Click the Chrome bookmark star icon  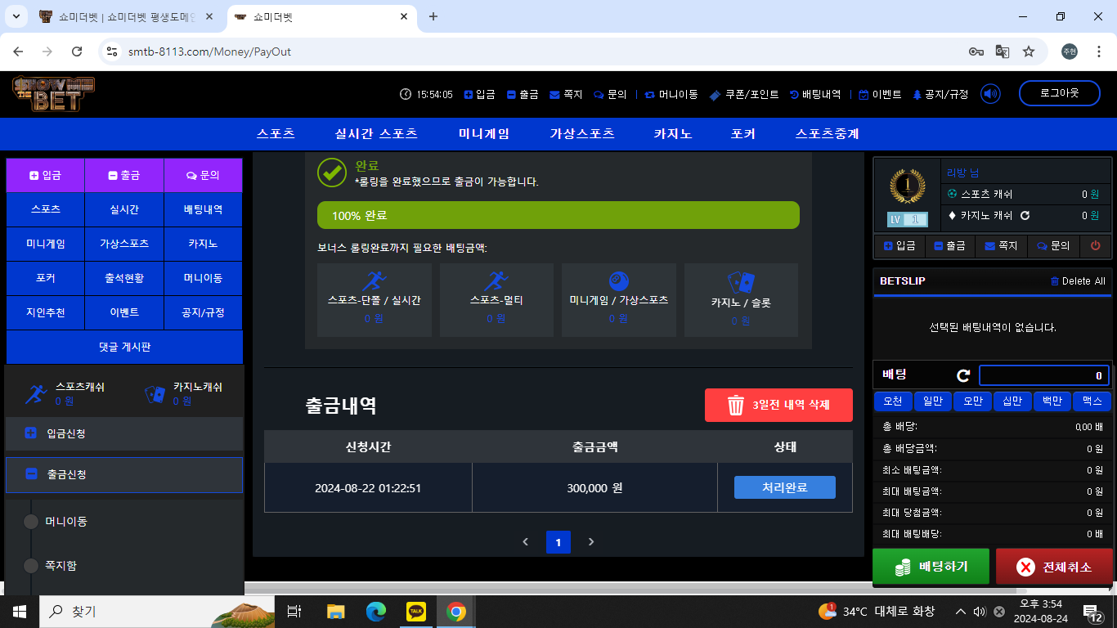tap(1029, 52)
